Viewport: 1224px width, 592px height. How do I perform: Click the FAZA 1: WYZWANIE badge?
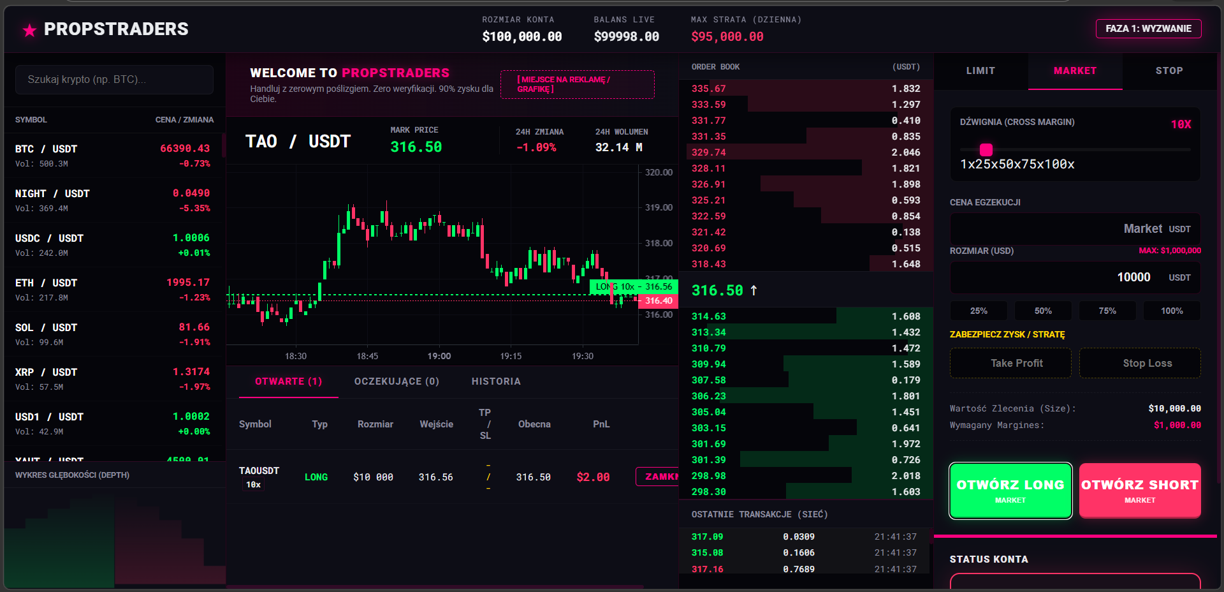1148,29
